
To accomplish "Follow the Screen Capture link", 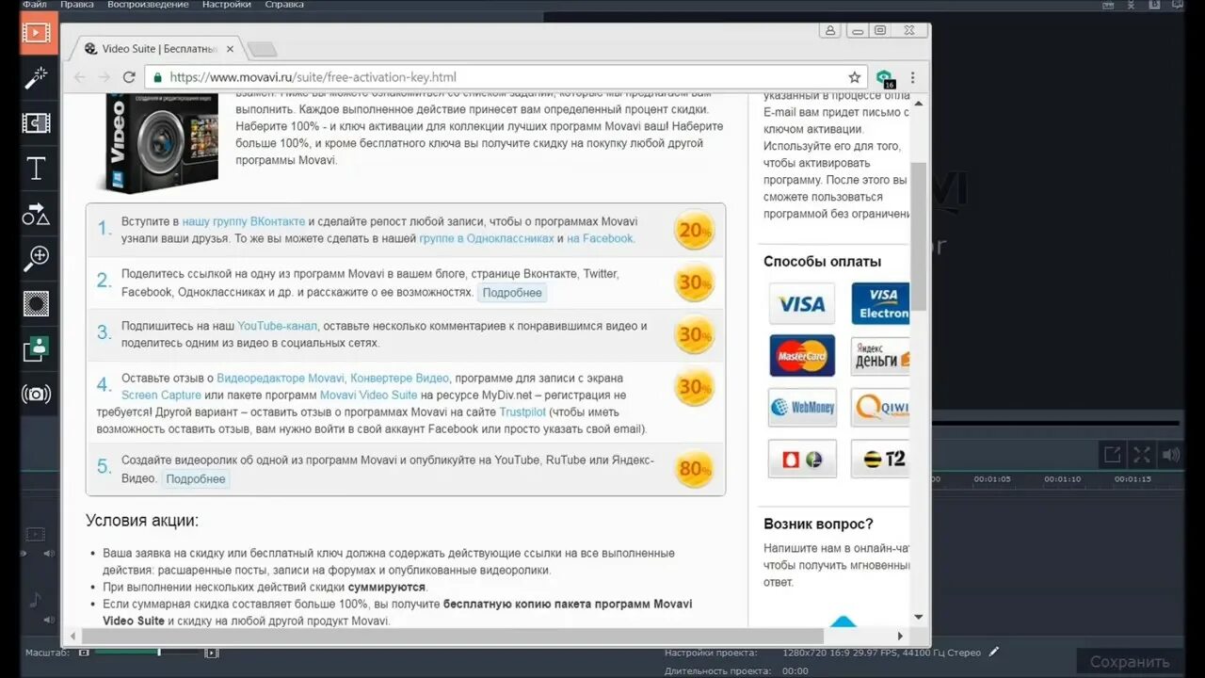I will coord(161,395).
